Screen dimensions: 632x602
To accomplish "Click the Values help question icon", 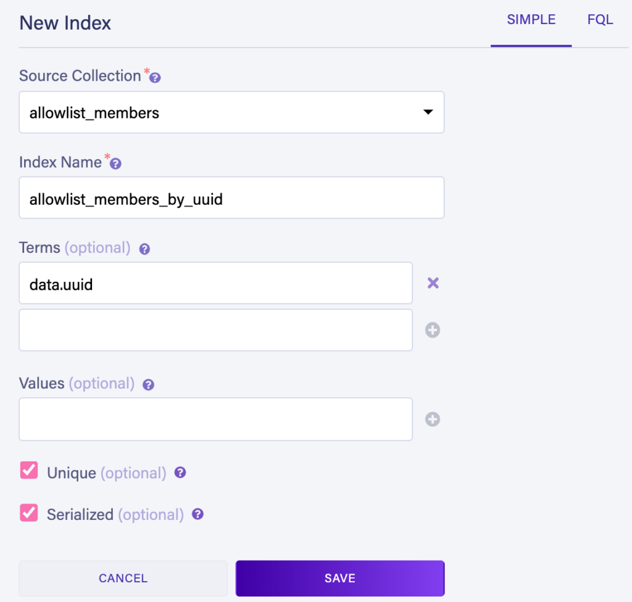I will (148, 385).
